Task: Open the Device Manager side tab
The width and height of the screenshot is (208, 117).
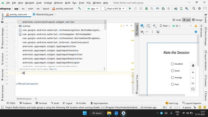Action: point(206,36)
